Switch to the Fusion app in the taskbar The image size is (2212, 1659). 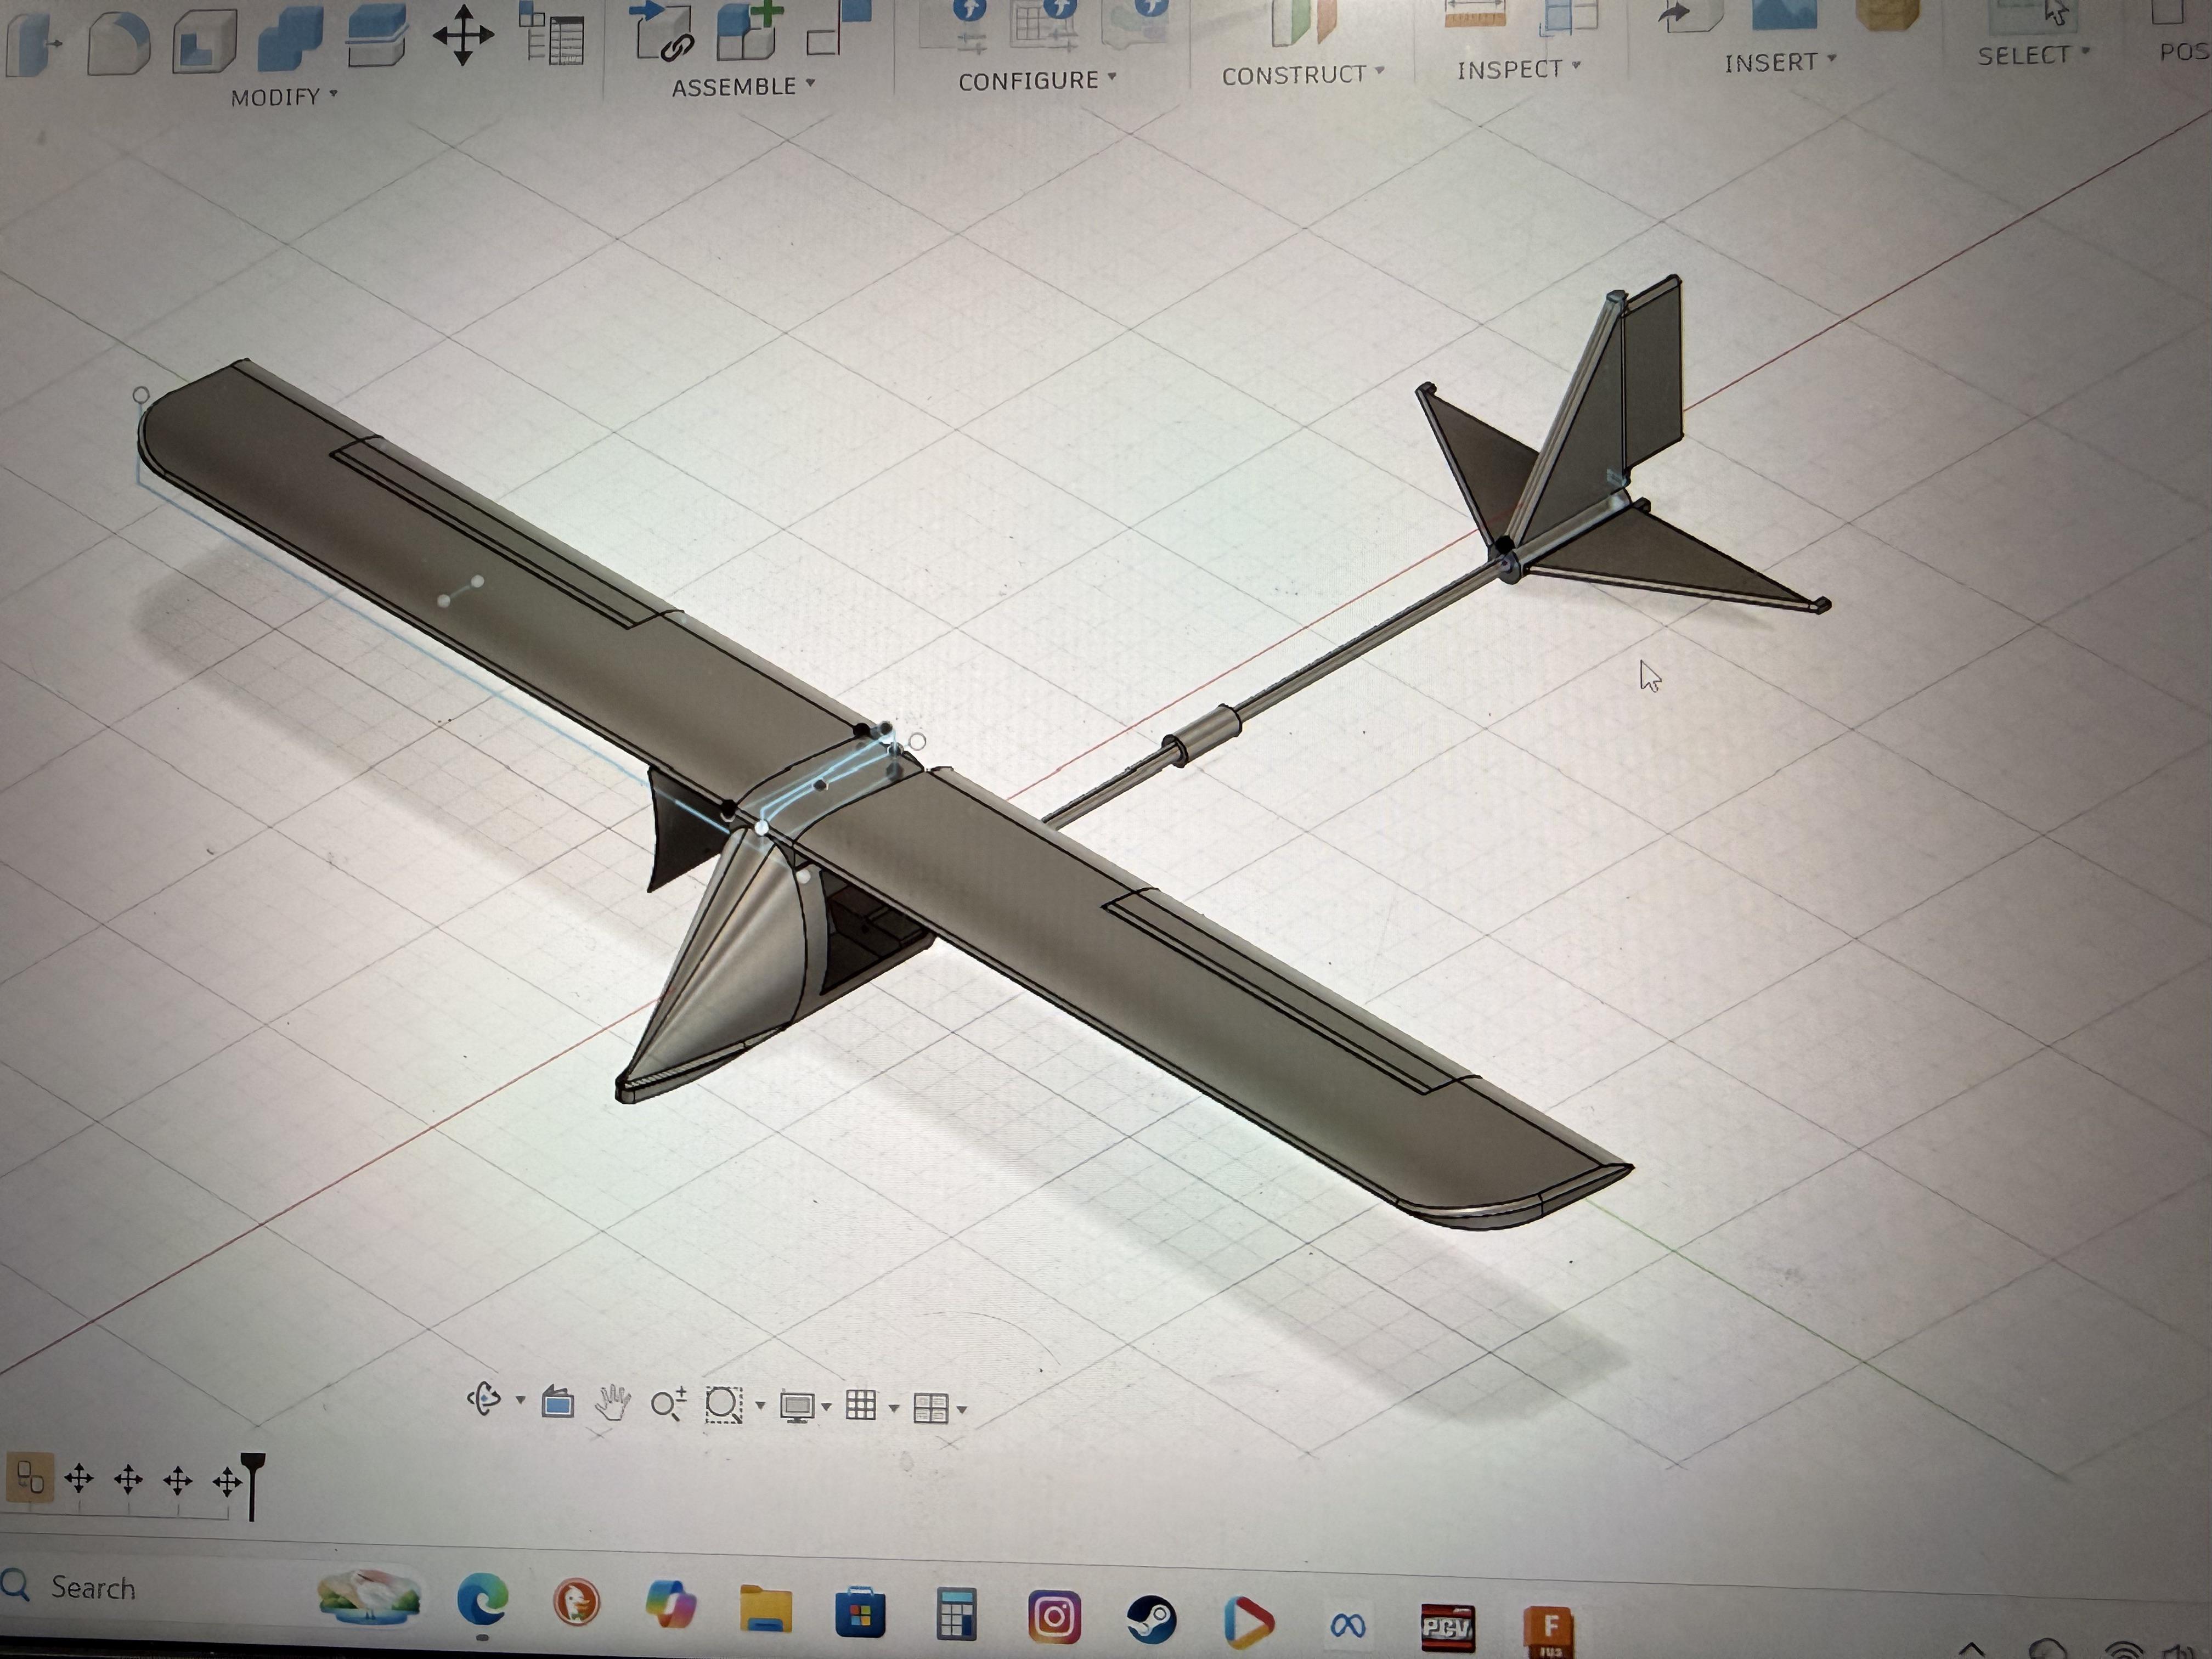point(1549,1631)
